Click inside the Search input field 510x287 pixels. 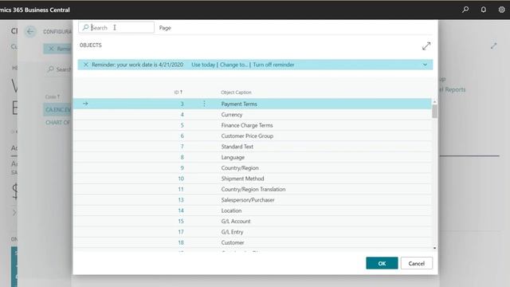tap(116, 28)
